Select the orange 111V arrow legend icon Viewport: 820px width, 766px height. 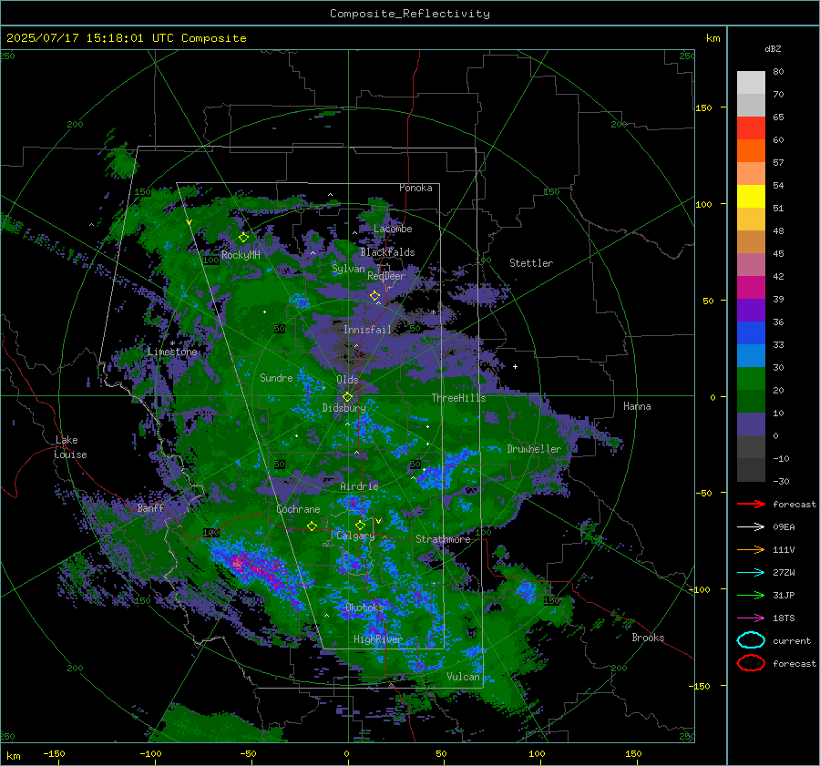point(751,549)
